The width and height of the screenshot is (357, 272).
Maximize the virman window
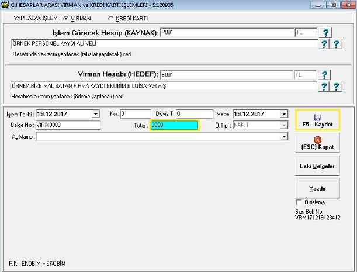tap(333, 5)
